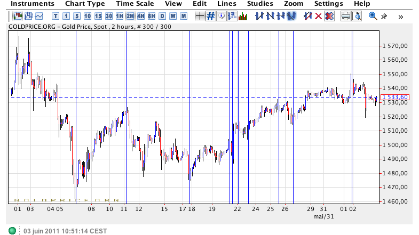The width and height of the screenshot is (419, 235).
Task: Click the print chart icon
Action: (x=345, y=16)
